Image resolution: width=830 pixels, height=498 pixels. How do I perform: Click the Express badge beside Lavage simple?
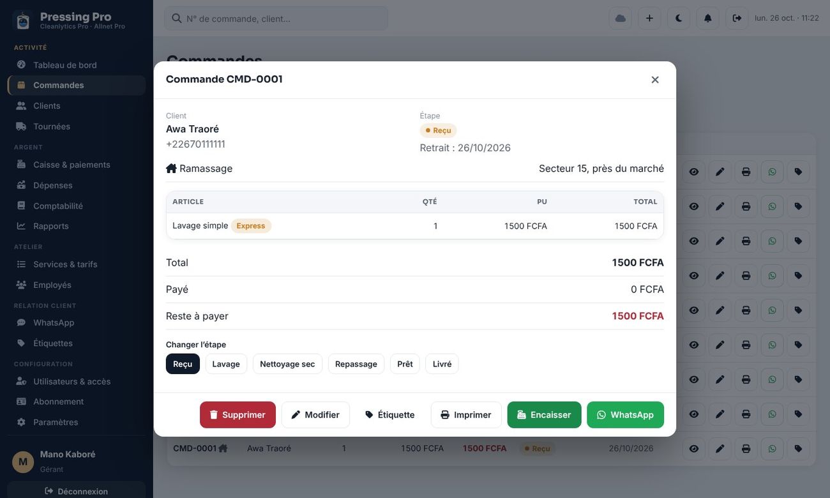pos(251,226)
